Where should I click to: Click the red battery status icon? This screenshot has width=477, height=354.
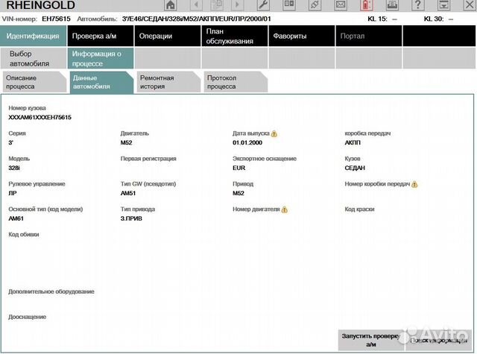coord(366,5)
